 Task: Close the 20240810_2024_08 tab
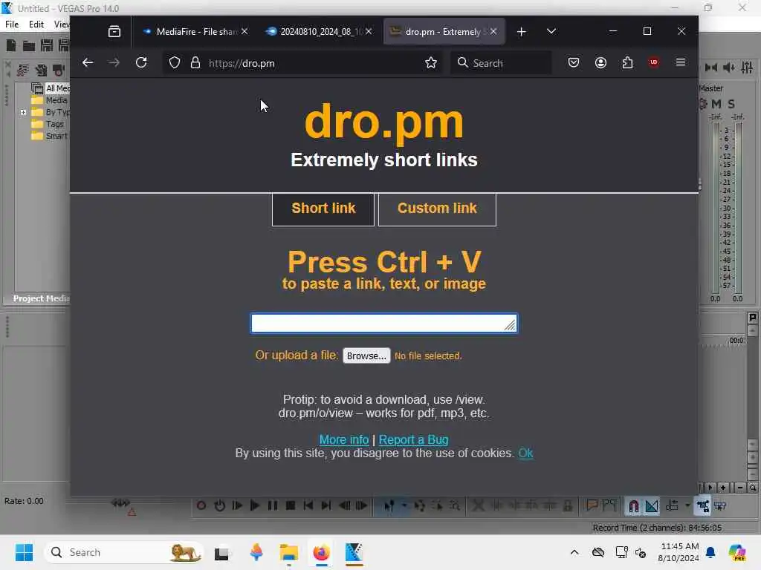[x=369, y=31]
